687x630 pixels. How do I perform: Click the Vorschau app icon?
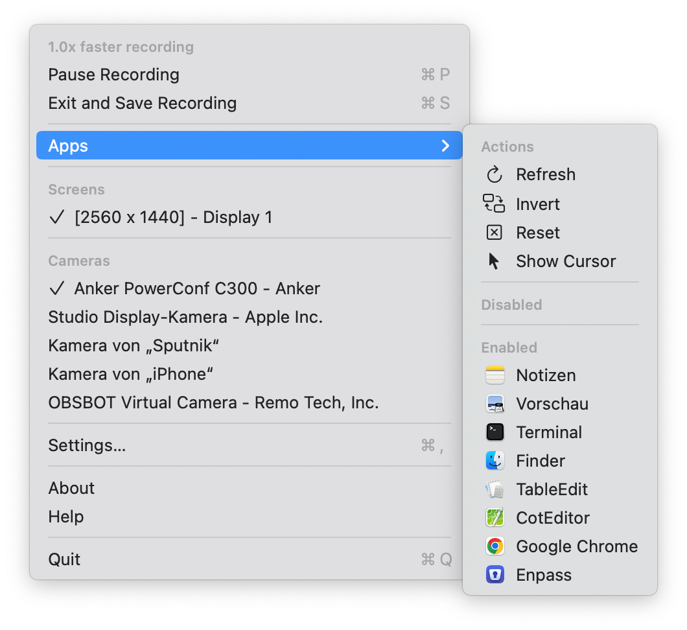[495, 404]
